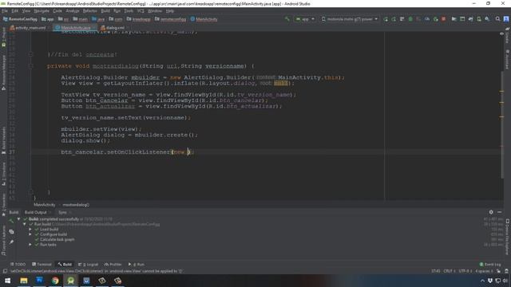Open the Event Log
The width and height of the screenshot is (511, 287).
pyautogui.click(x=490, y=264)
